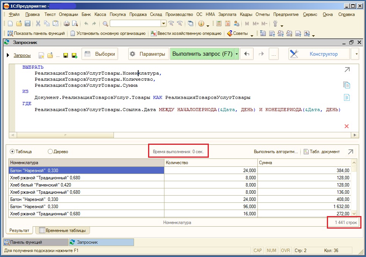Viewport: 366px width, 257px height.
Task: Click the back arrow button beside query run
Action: [x=247, y=54]
